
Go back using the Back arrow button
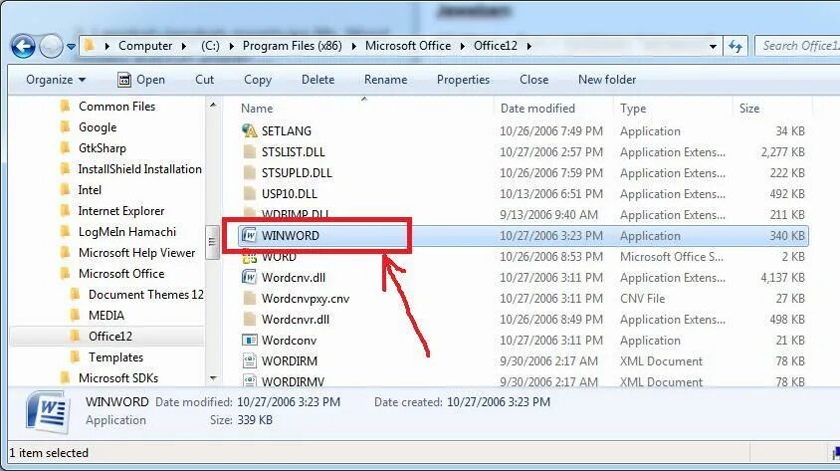[23, 47]
